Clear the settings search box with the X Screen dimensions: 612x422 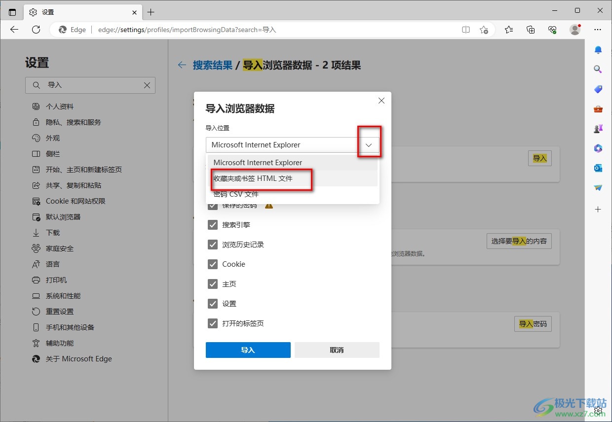pyautogui.click(x=147, y=85)
